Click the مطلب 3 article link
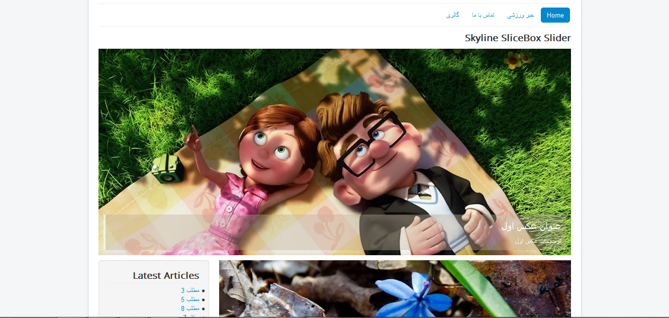 pyautogui.click(x=190, y=290)
